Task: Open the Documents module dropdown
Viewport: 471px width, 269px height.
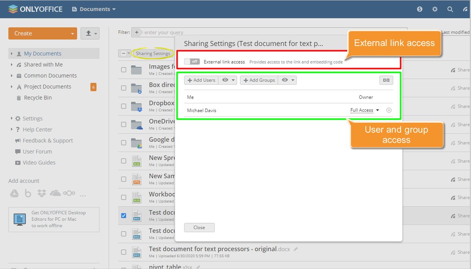Action: point(94,9)
